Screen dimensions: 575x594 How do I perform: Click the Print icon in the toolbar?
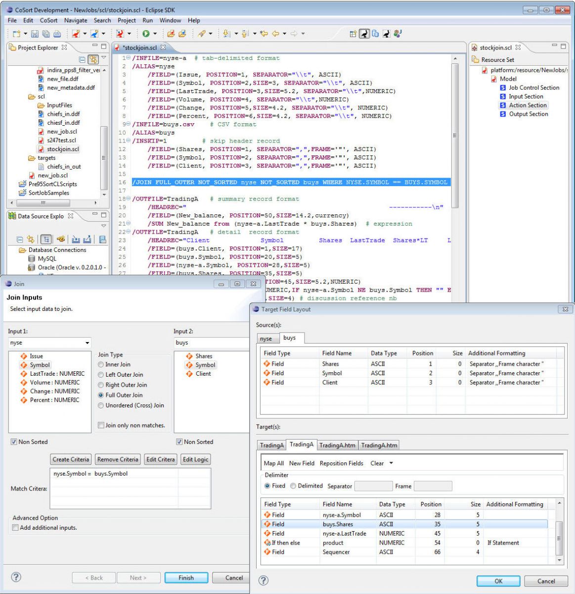pyautogui.click(x=57, y=34)
